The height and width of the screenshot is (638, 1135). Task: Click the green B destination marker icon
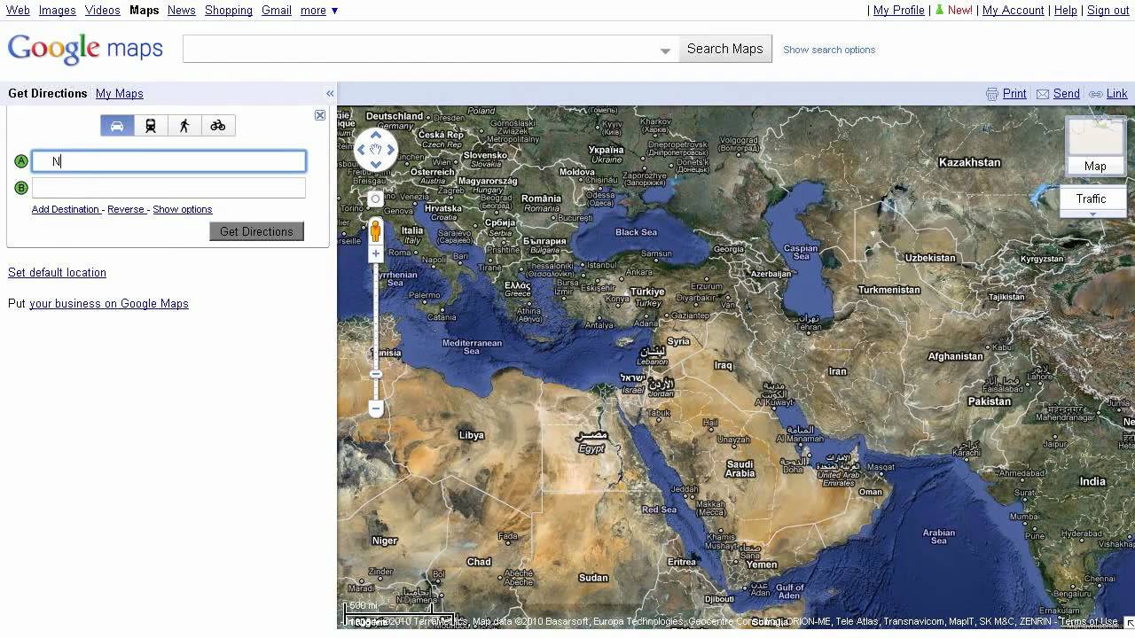(x=21, y=187)
